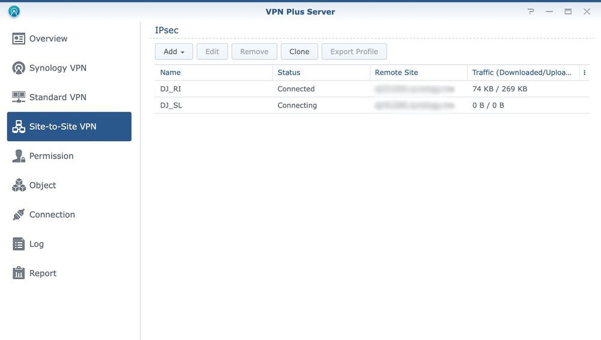
Task: Click the Edit button
Action: point(212,52)
